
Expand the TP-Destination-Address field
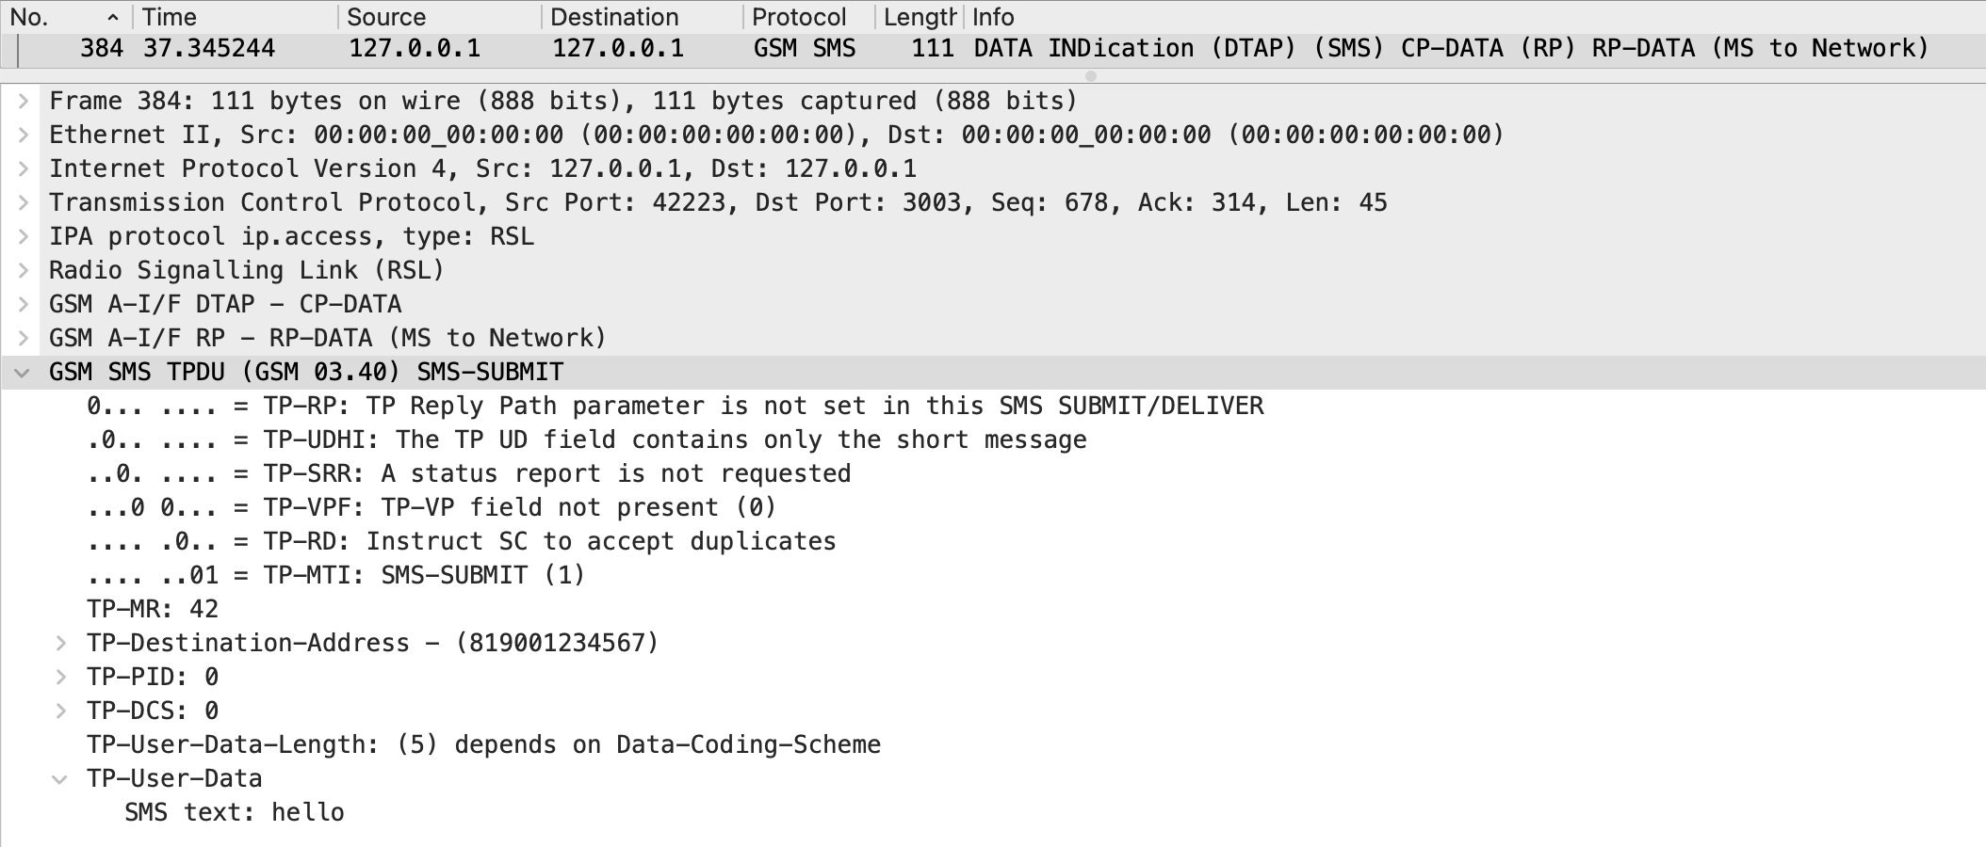click(61, 643)
